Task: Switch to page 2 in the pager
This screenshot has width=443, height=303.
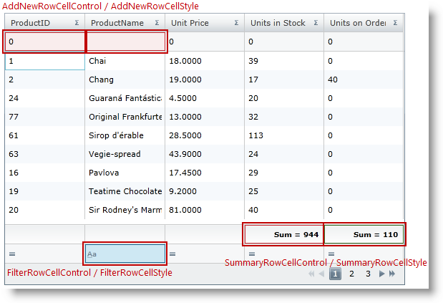Action: click(351, 274)
